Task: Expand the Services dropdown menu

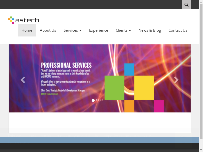Action: coord(72,30)
